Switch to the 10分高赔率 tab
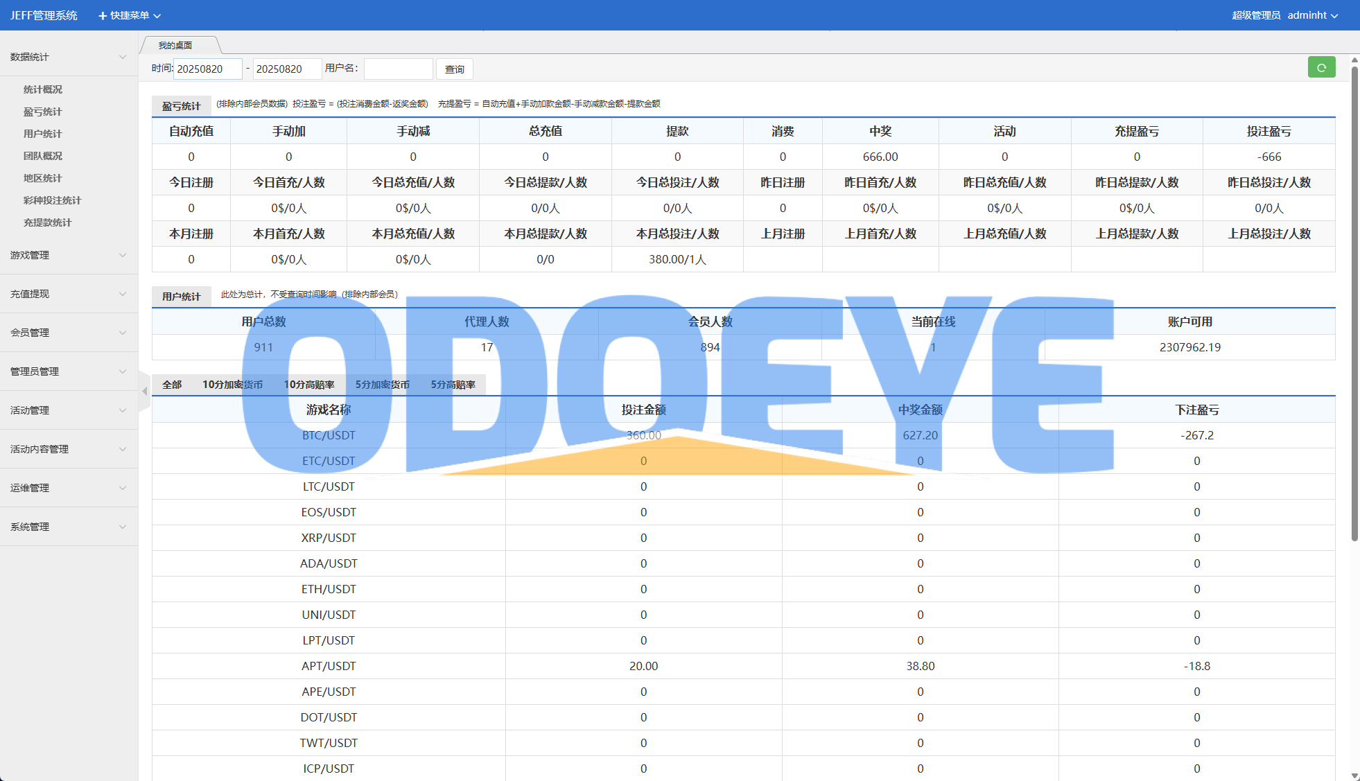 point(308,385)
